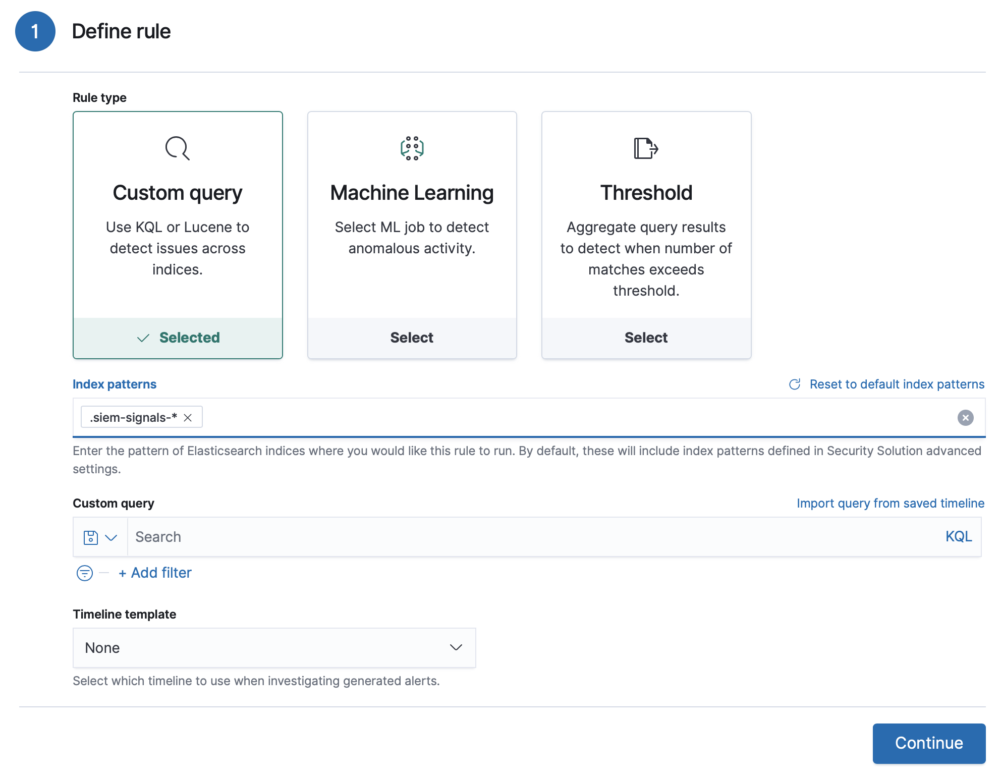Screen dimensions: 1001x780
Task: Remove the .siem-signals-* index pattern tag
Action: pos(188,418)
